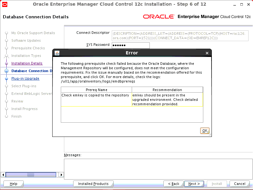The height and width of the screenshot is (190, 253).
Task: Click the Connect Descriptor text field
Action: point(180,36)
